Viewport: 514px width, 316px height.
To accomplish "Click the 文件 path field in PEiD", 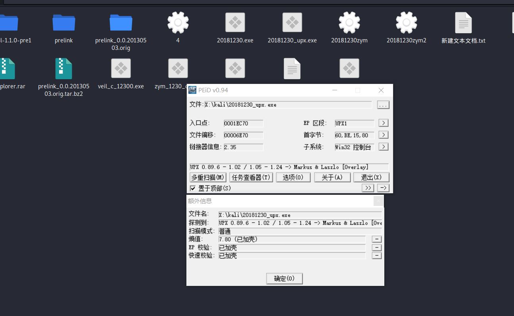I will pyautogui.click(x=288, y=105).
